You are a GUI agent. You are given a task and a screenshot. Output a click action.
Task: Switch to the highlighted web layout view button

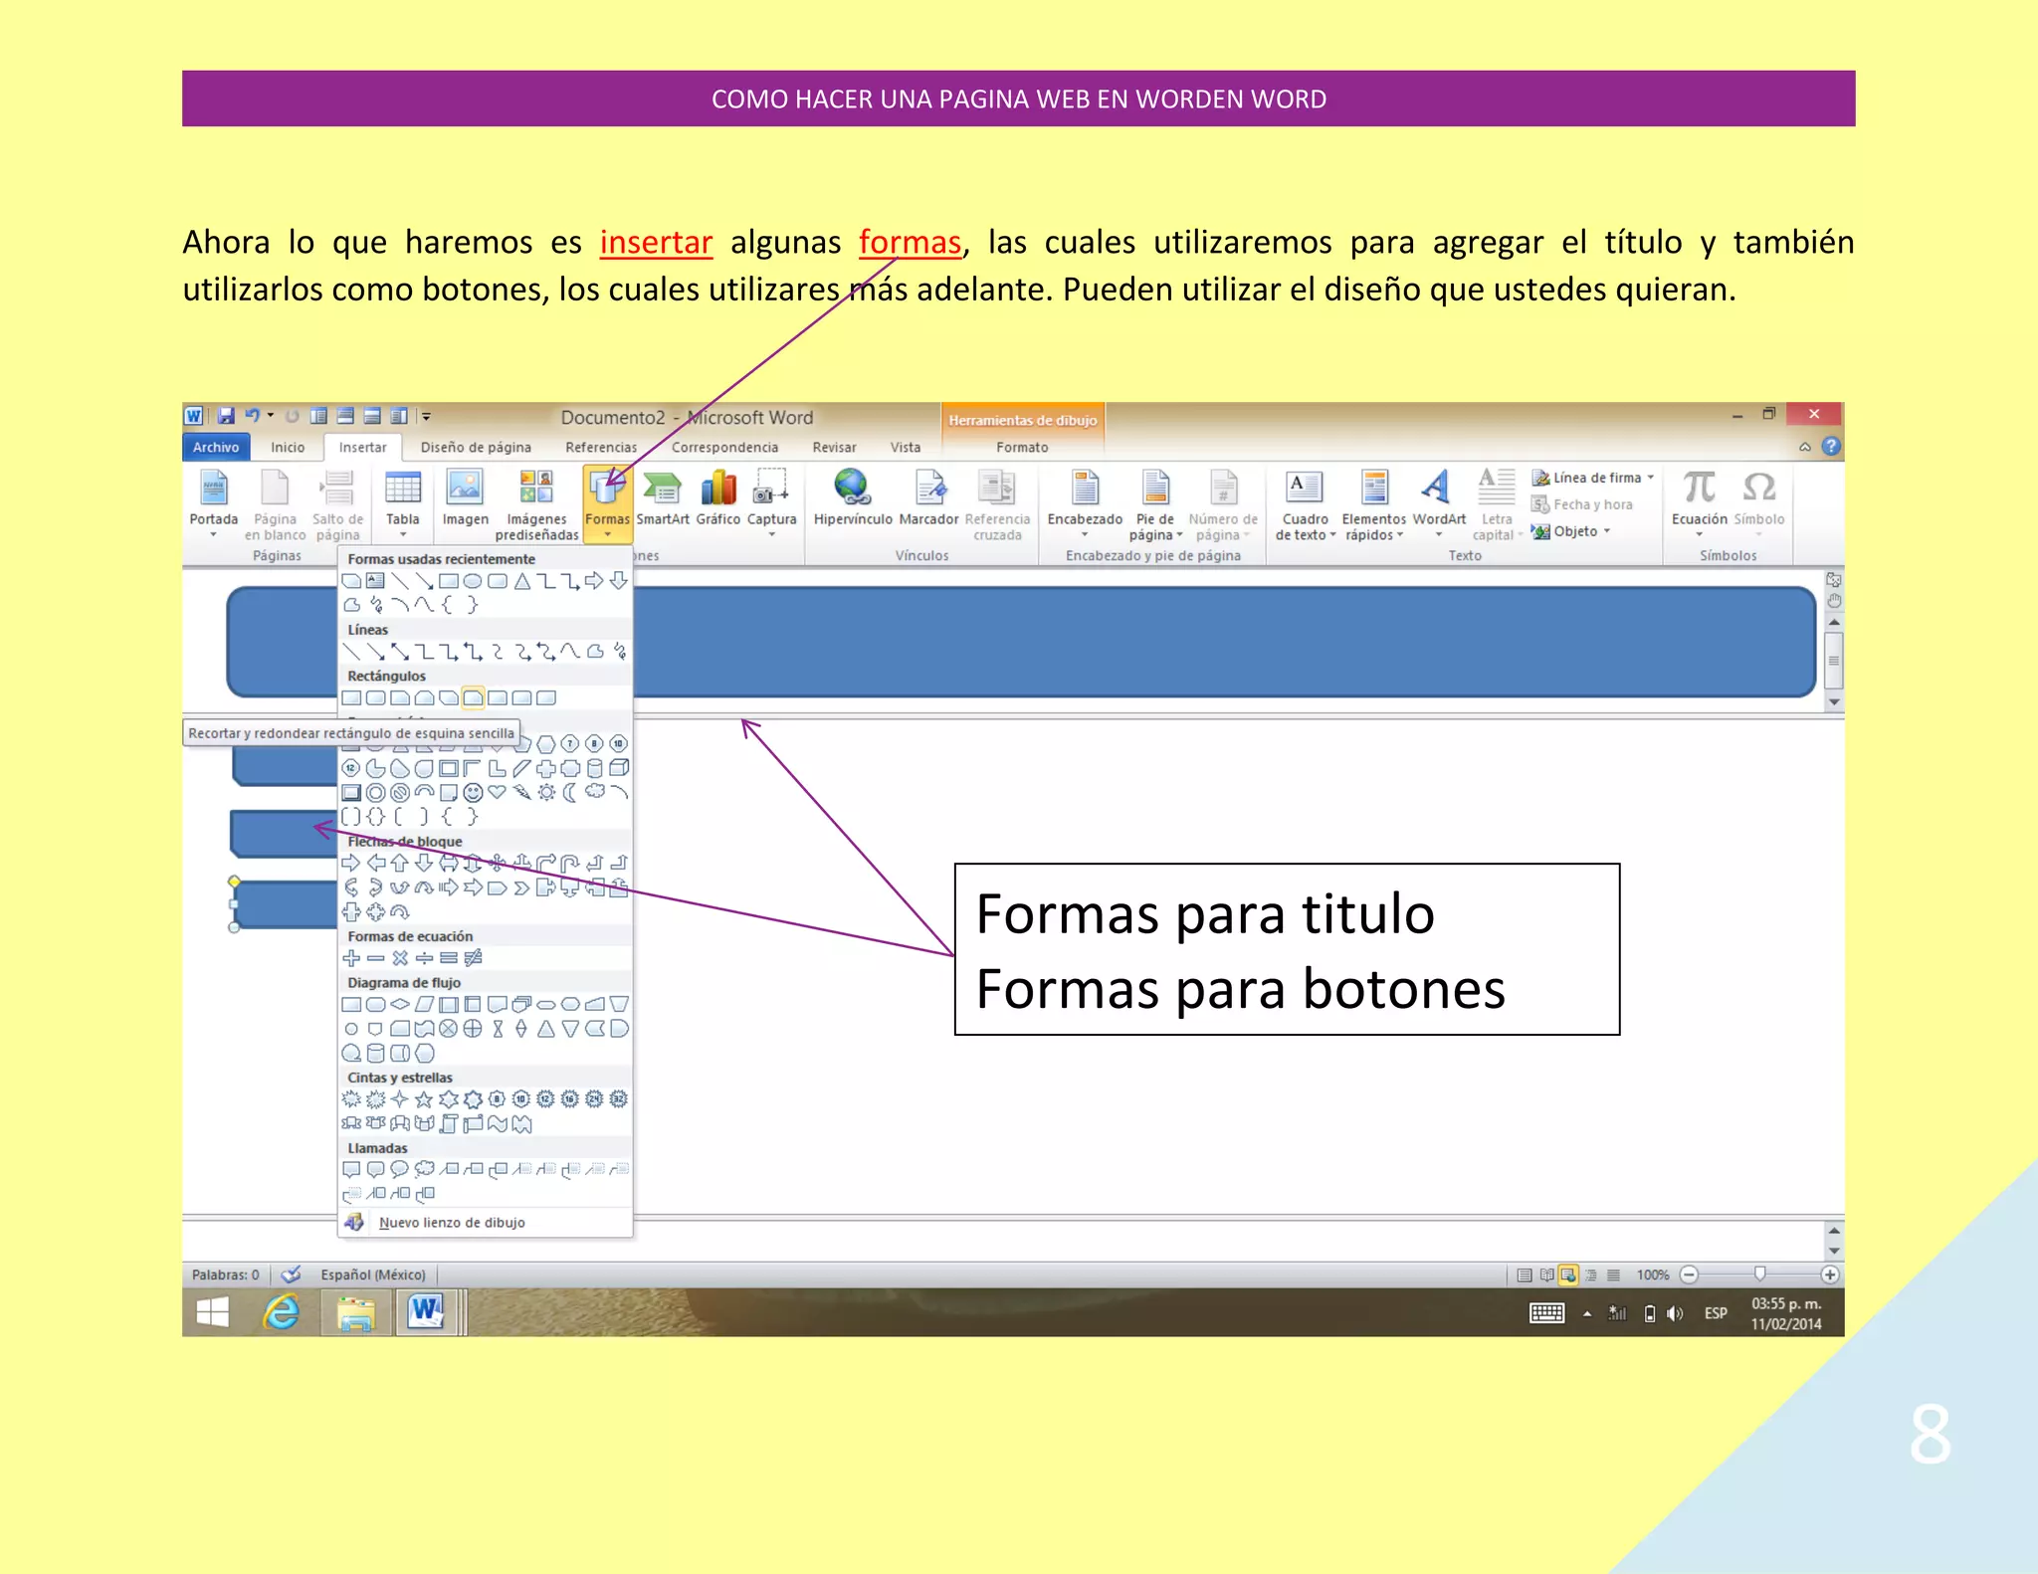tap(1568, 1276)
